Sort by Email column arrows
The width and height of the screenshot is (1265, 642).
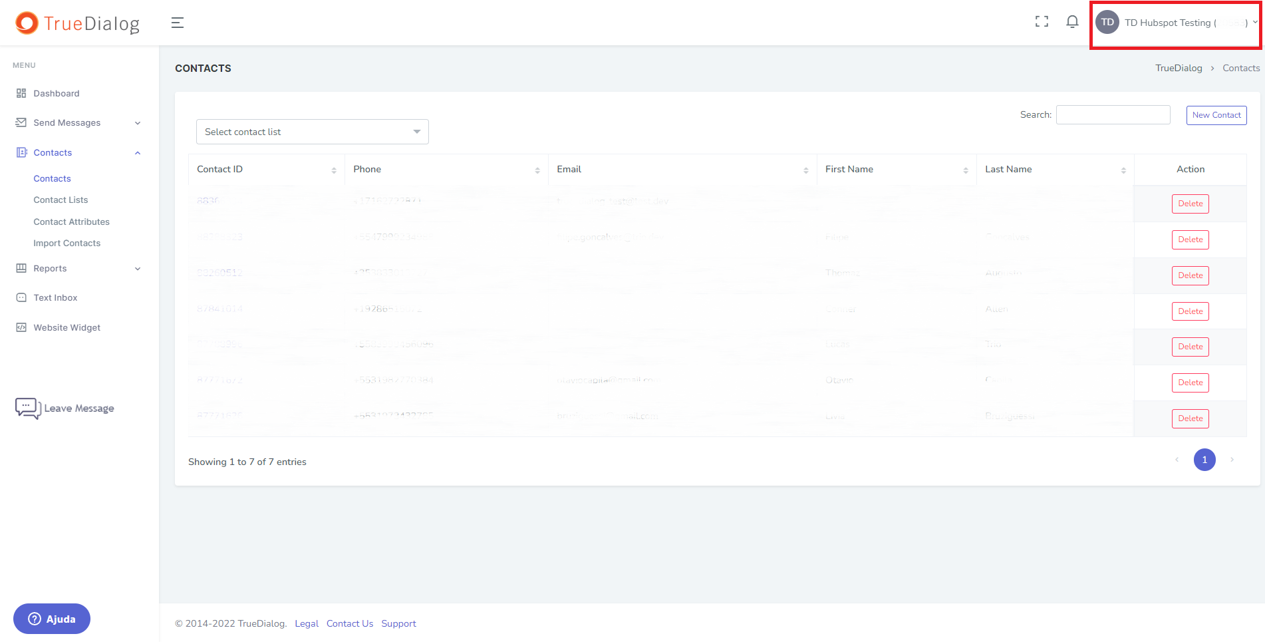click(806, 170)
